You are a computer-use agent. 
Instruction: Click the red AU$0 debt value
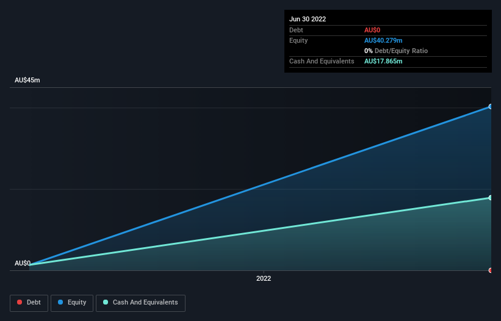click(x=372, y=30)
